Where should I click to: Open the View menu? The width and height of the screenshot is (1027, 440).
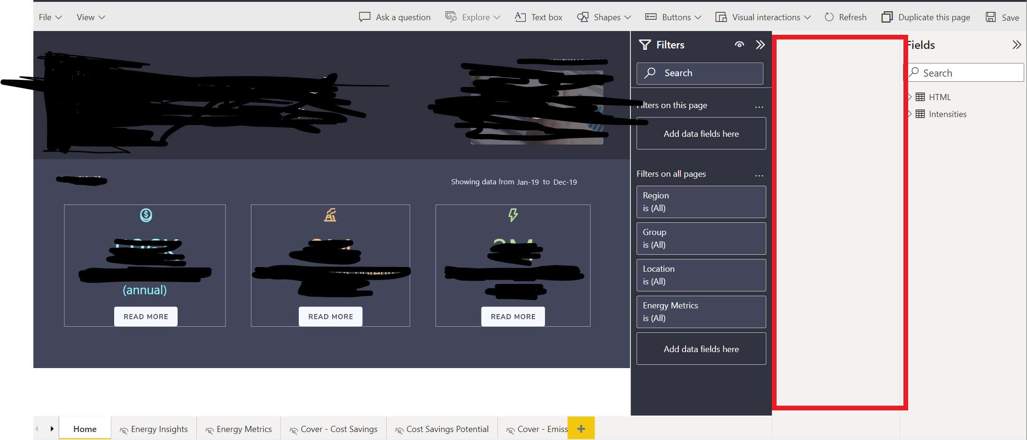[x=91, y=17]
